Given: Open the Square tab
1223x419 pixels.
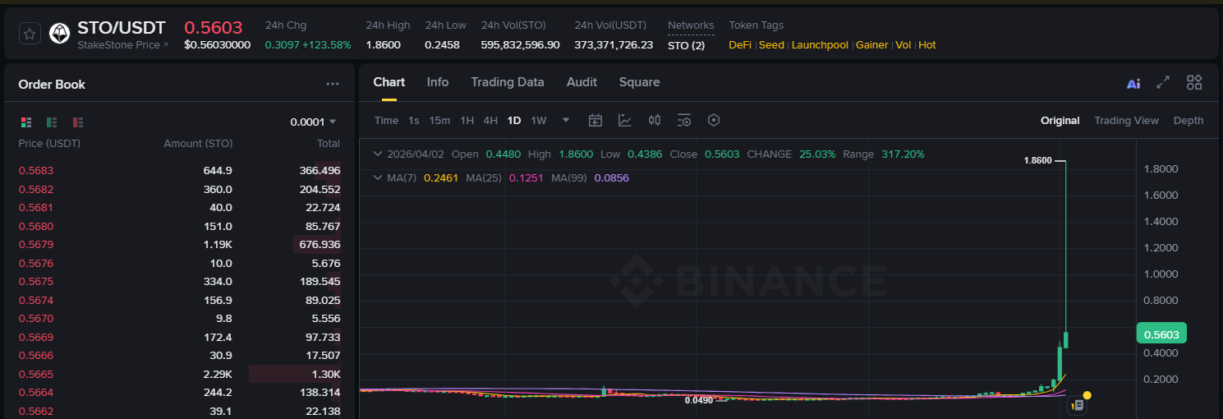Looking at the screenshot, I should (x=640, y=82).
